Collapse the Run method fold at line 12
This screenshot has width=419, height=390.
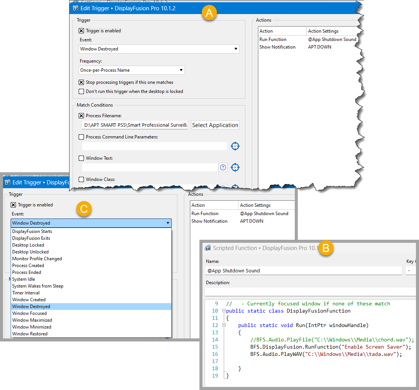pyautogui.click(x=224, y=325)
